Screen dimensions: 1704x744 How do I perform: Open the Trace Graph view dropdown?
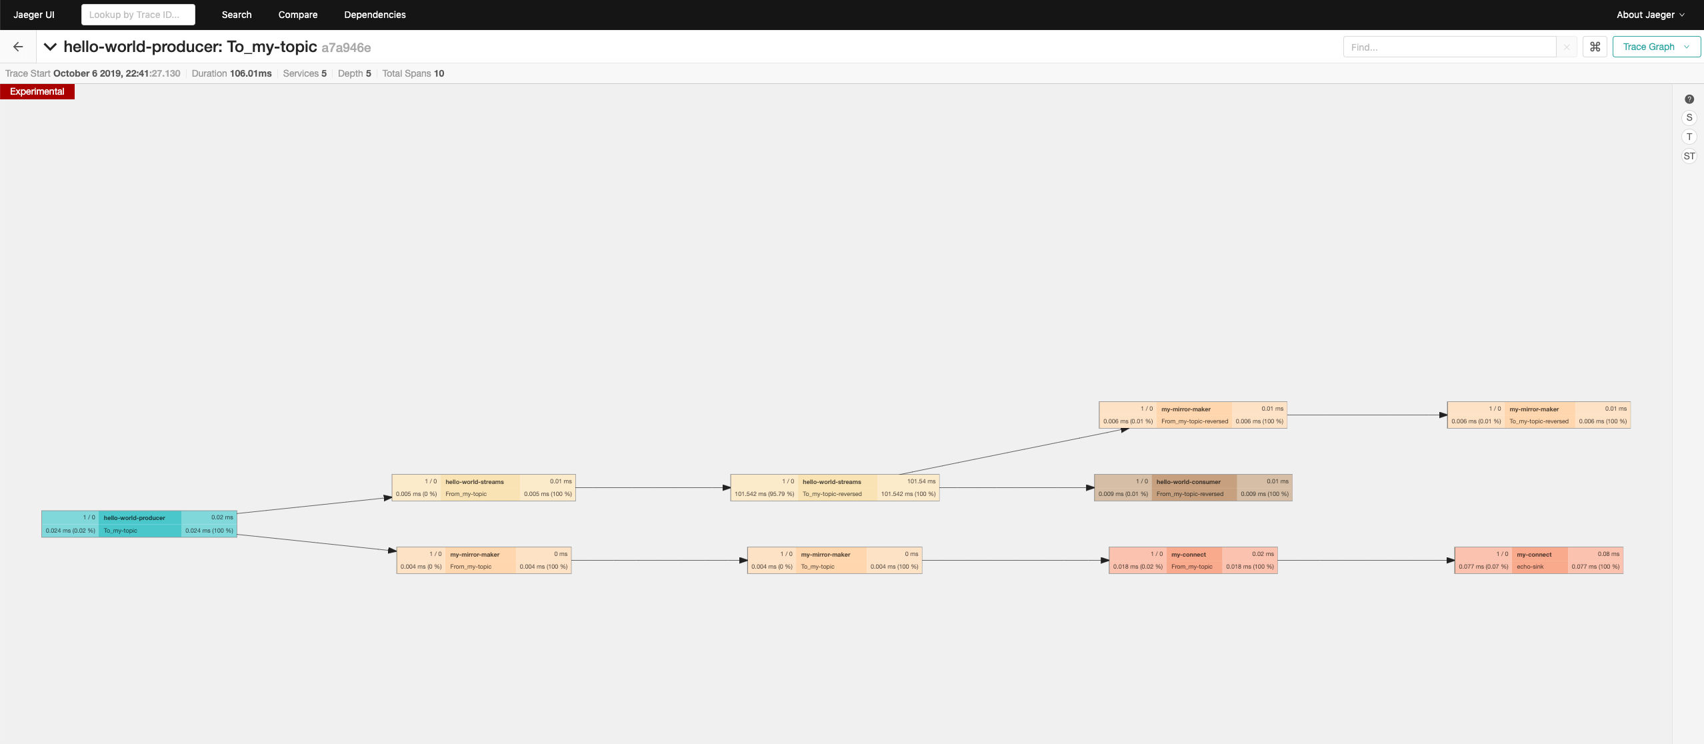[1656, 47]
